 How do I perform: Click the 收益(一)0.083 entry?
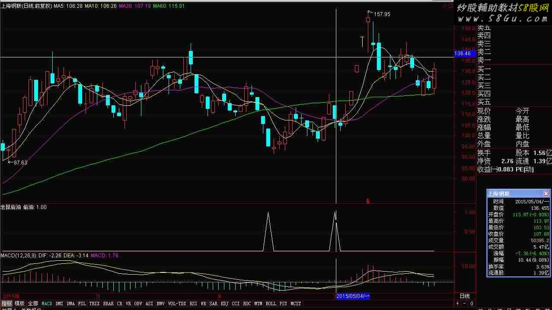coord(495,169)
